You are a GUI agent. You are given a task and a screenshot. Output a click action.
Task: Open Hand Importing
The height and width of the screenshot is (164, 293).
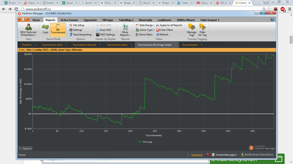80,35
